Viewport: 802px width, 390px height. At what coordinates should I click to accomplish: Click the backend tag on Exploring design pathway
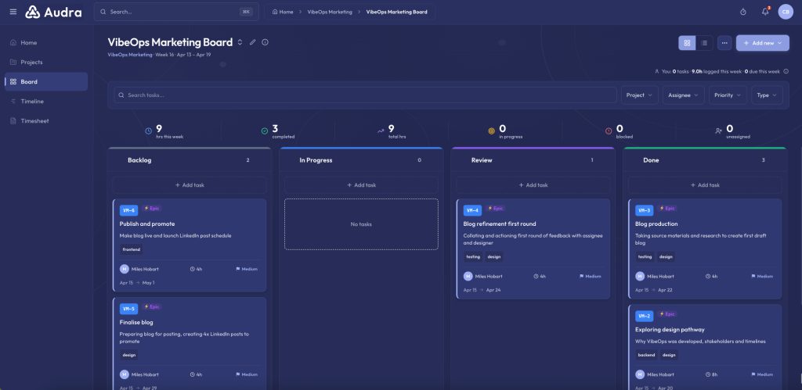tap(646, 355)
